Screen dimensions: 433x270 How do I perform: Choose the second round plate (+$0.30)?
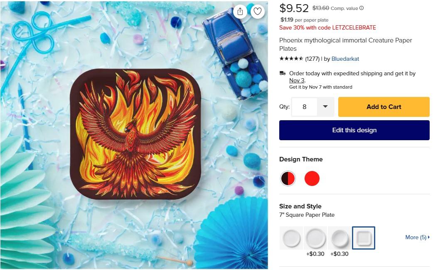point(315,238)
